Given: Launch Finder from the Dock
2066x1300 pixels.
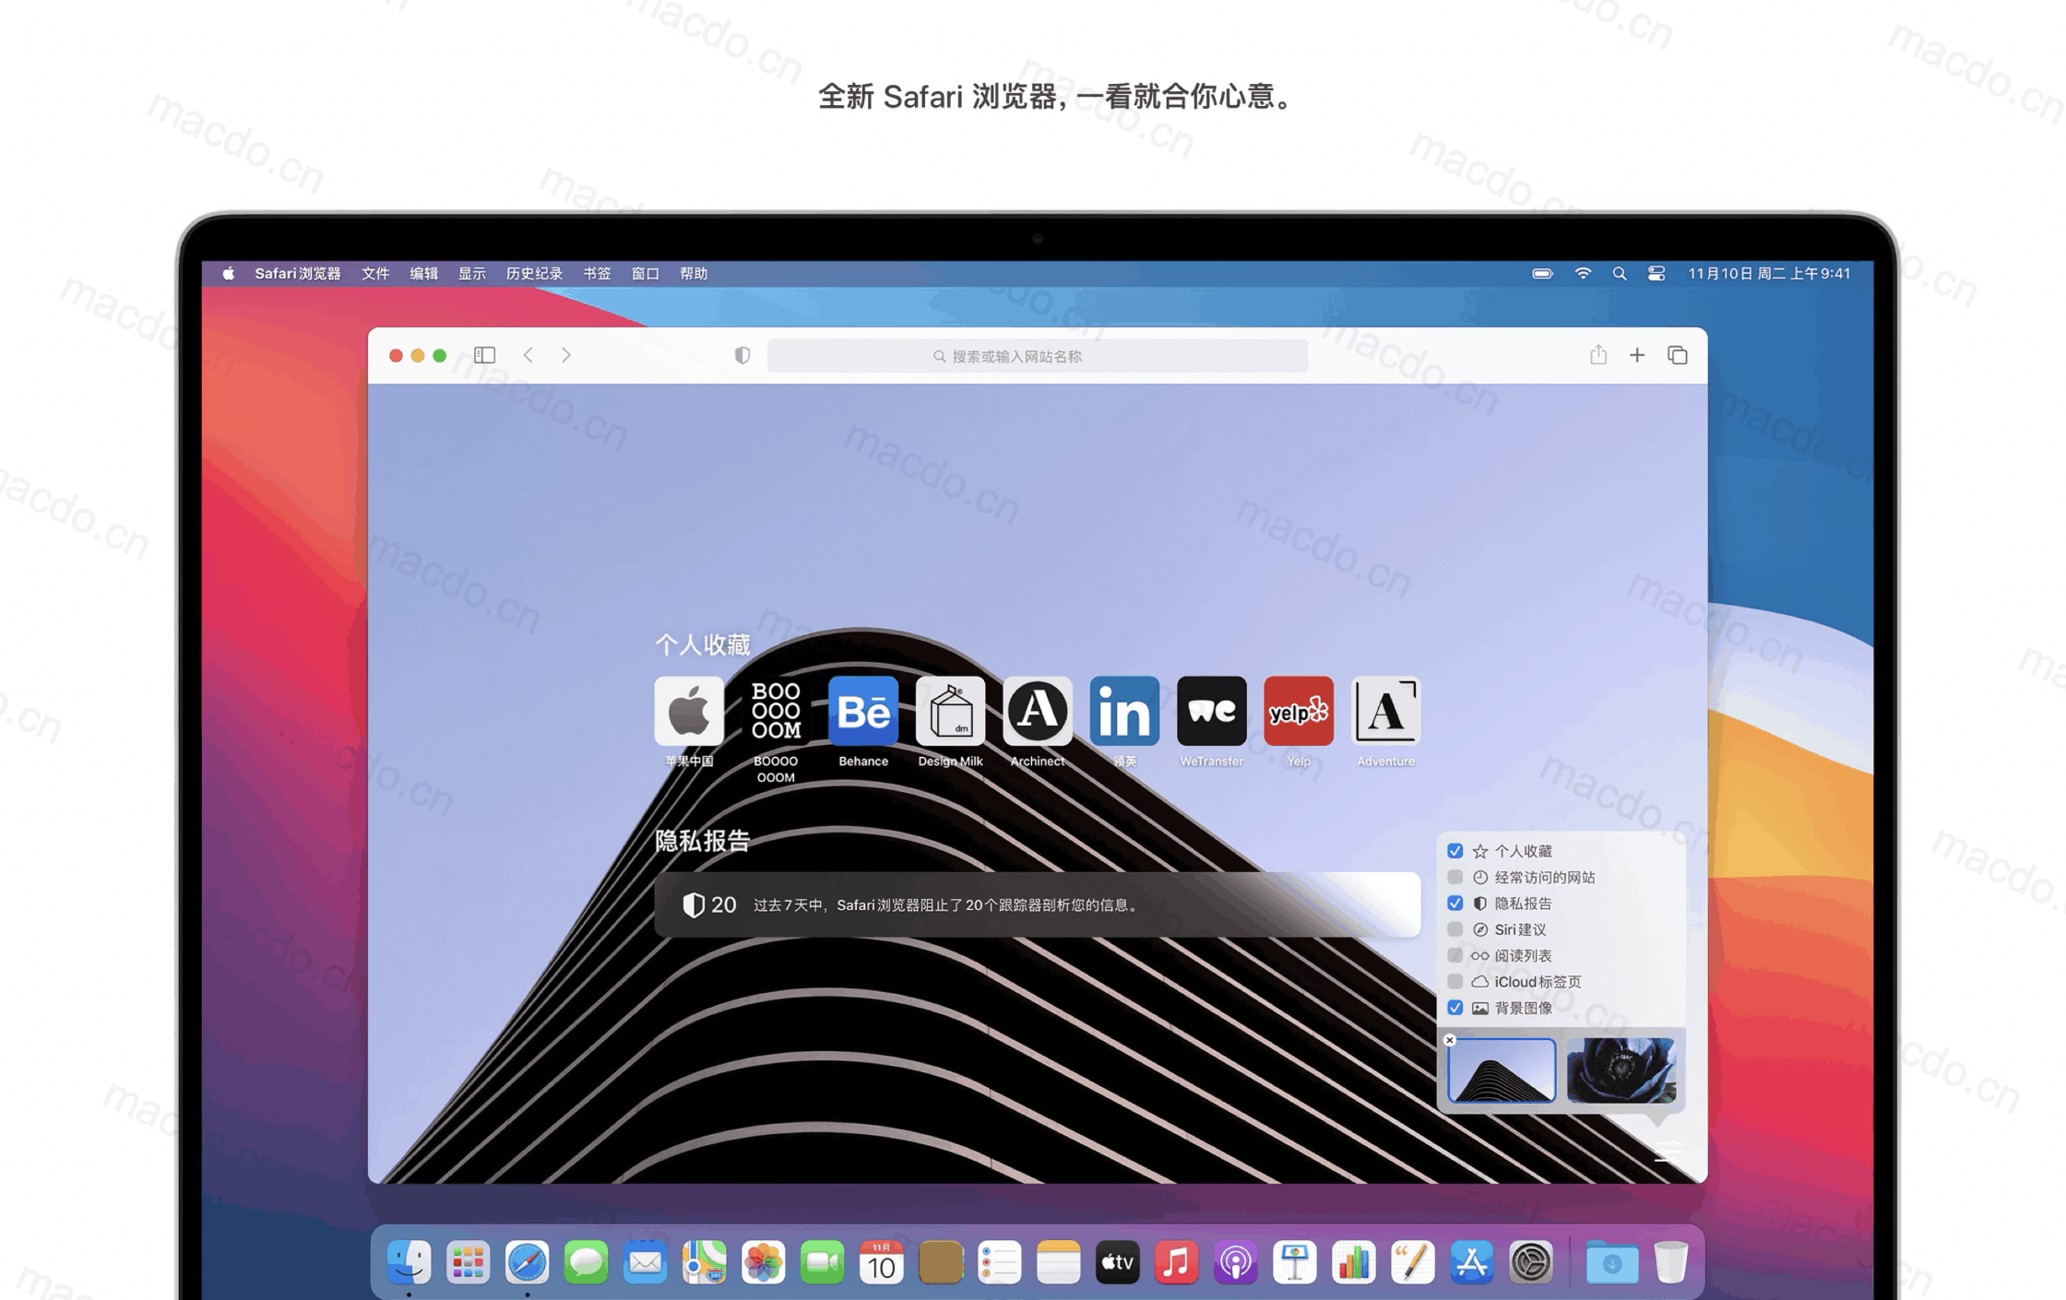Looking at the screenshot, I should point(409,1262).
